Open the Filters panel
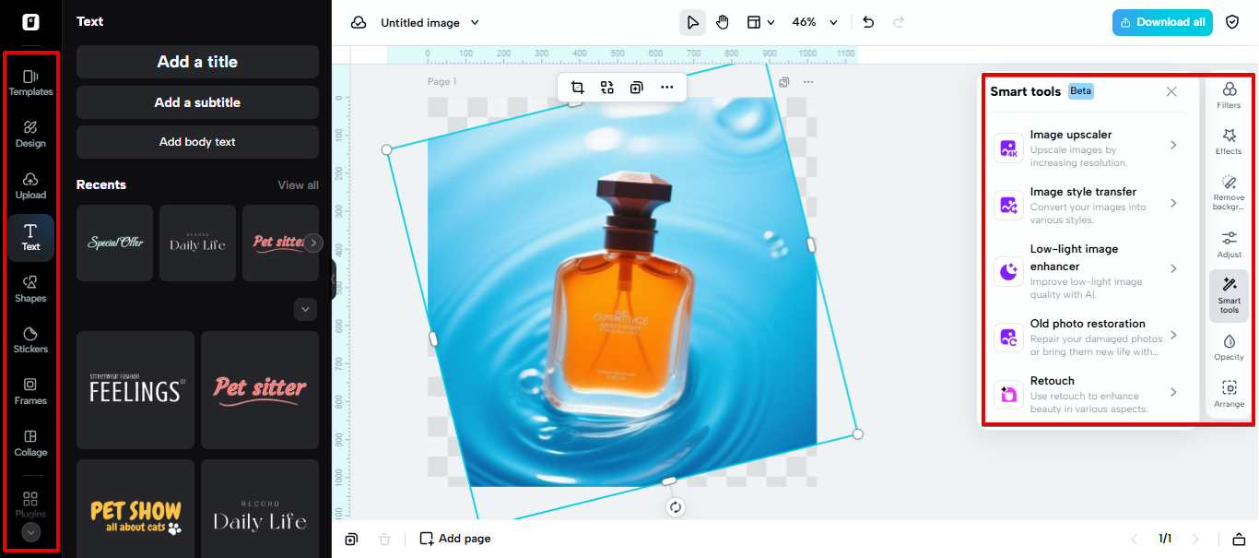The height and width of the screenshot is (558, 1259). (x=1229, y=94)
